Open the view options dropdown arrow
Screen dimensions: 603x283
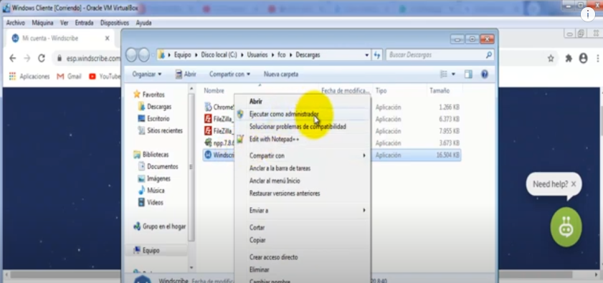[453, 75]
